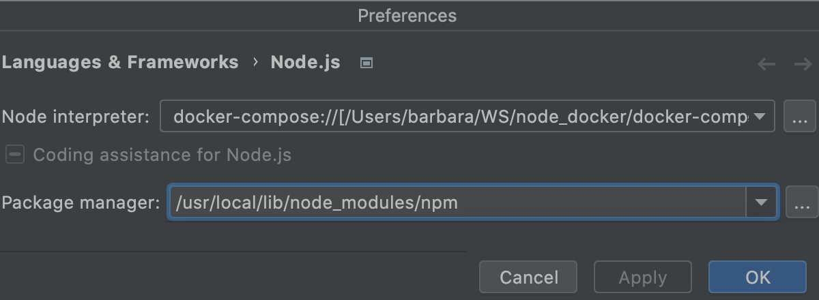Click the 'Coding assistance for Node.js' label text
This screenshot has height=300, width=819.
click(x=162, y=155)
